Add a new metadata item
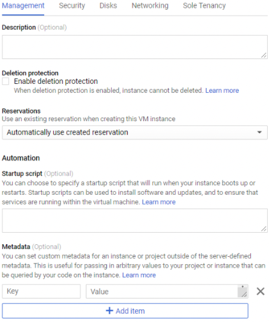 pyautogui.click(x=125, y=311)
